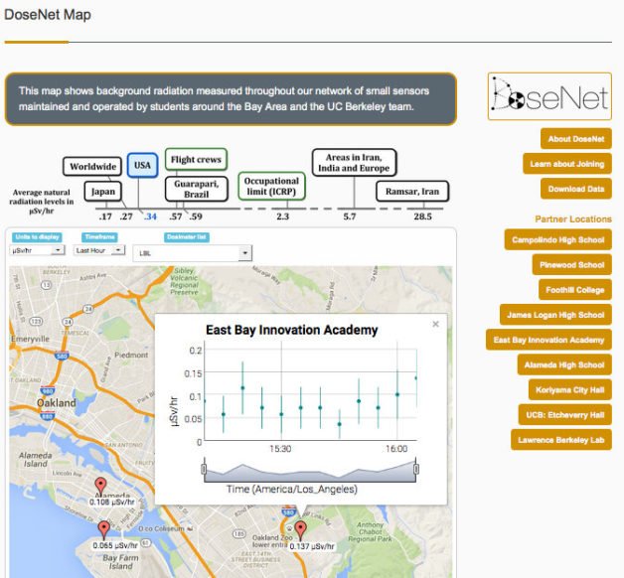Image resolution: width=624 pixels, height=578 pixels.
Task: Click the East Bay Innovation Academy chart title
Action: coord(292,330)
